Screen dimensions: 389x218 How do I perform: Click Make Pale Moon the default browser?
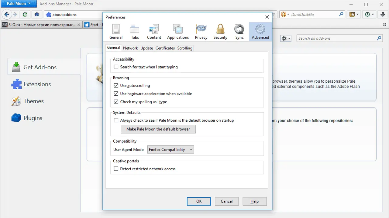[x=158, y=129]
